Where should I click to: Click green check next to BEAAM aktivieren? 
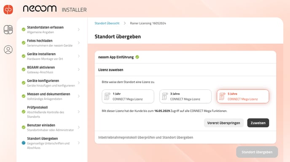point(24,70)
